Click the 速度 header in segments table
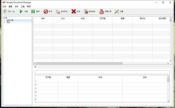Screen dimensions: 175x108 tap(68, 77)
